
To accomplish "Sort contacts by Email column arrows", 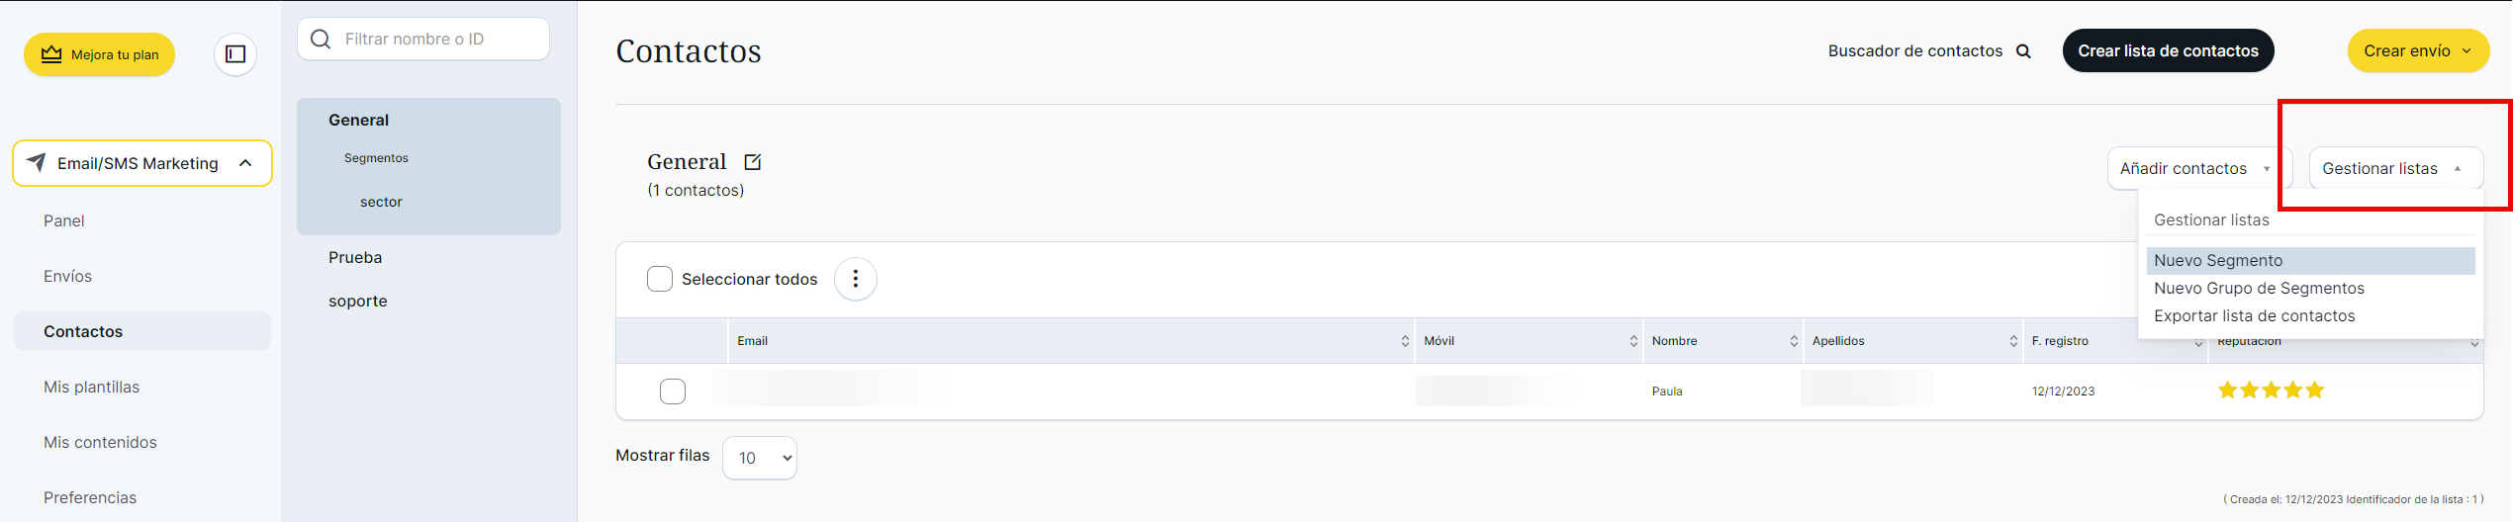I will [1405, 341].
